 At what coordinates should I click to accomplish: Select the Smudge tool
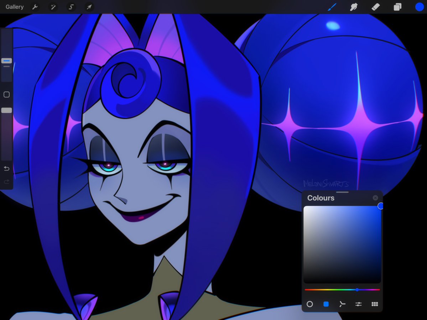354,7
